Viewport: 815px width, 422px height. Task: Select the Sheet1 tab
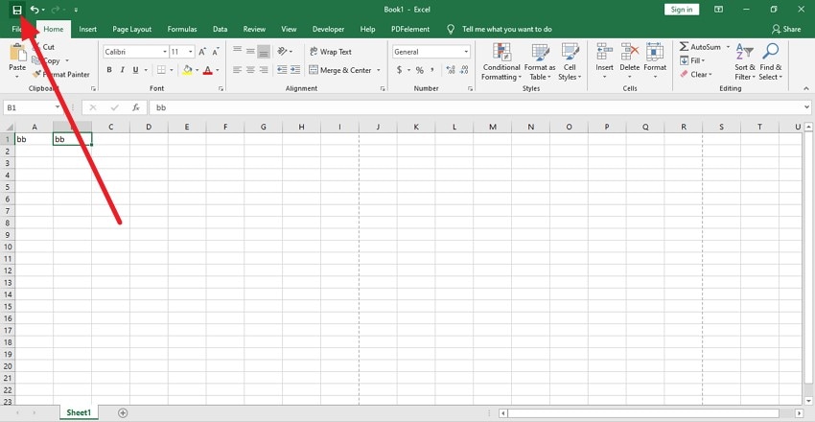coord(79,413)
